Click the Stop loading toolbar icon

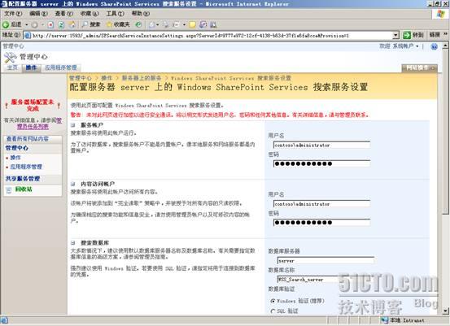point(50,24)
